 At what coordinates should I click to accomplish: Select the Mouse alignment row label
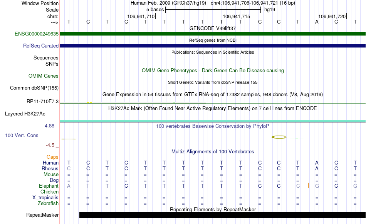[x=51, y=175]
